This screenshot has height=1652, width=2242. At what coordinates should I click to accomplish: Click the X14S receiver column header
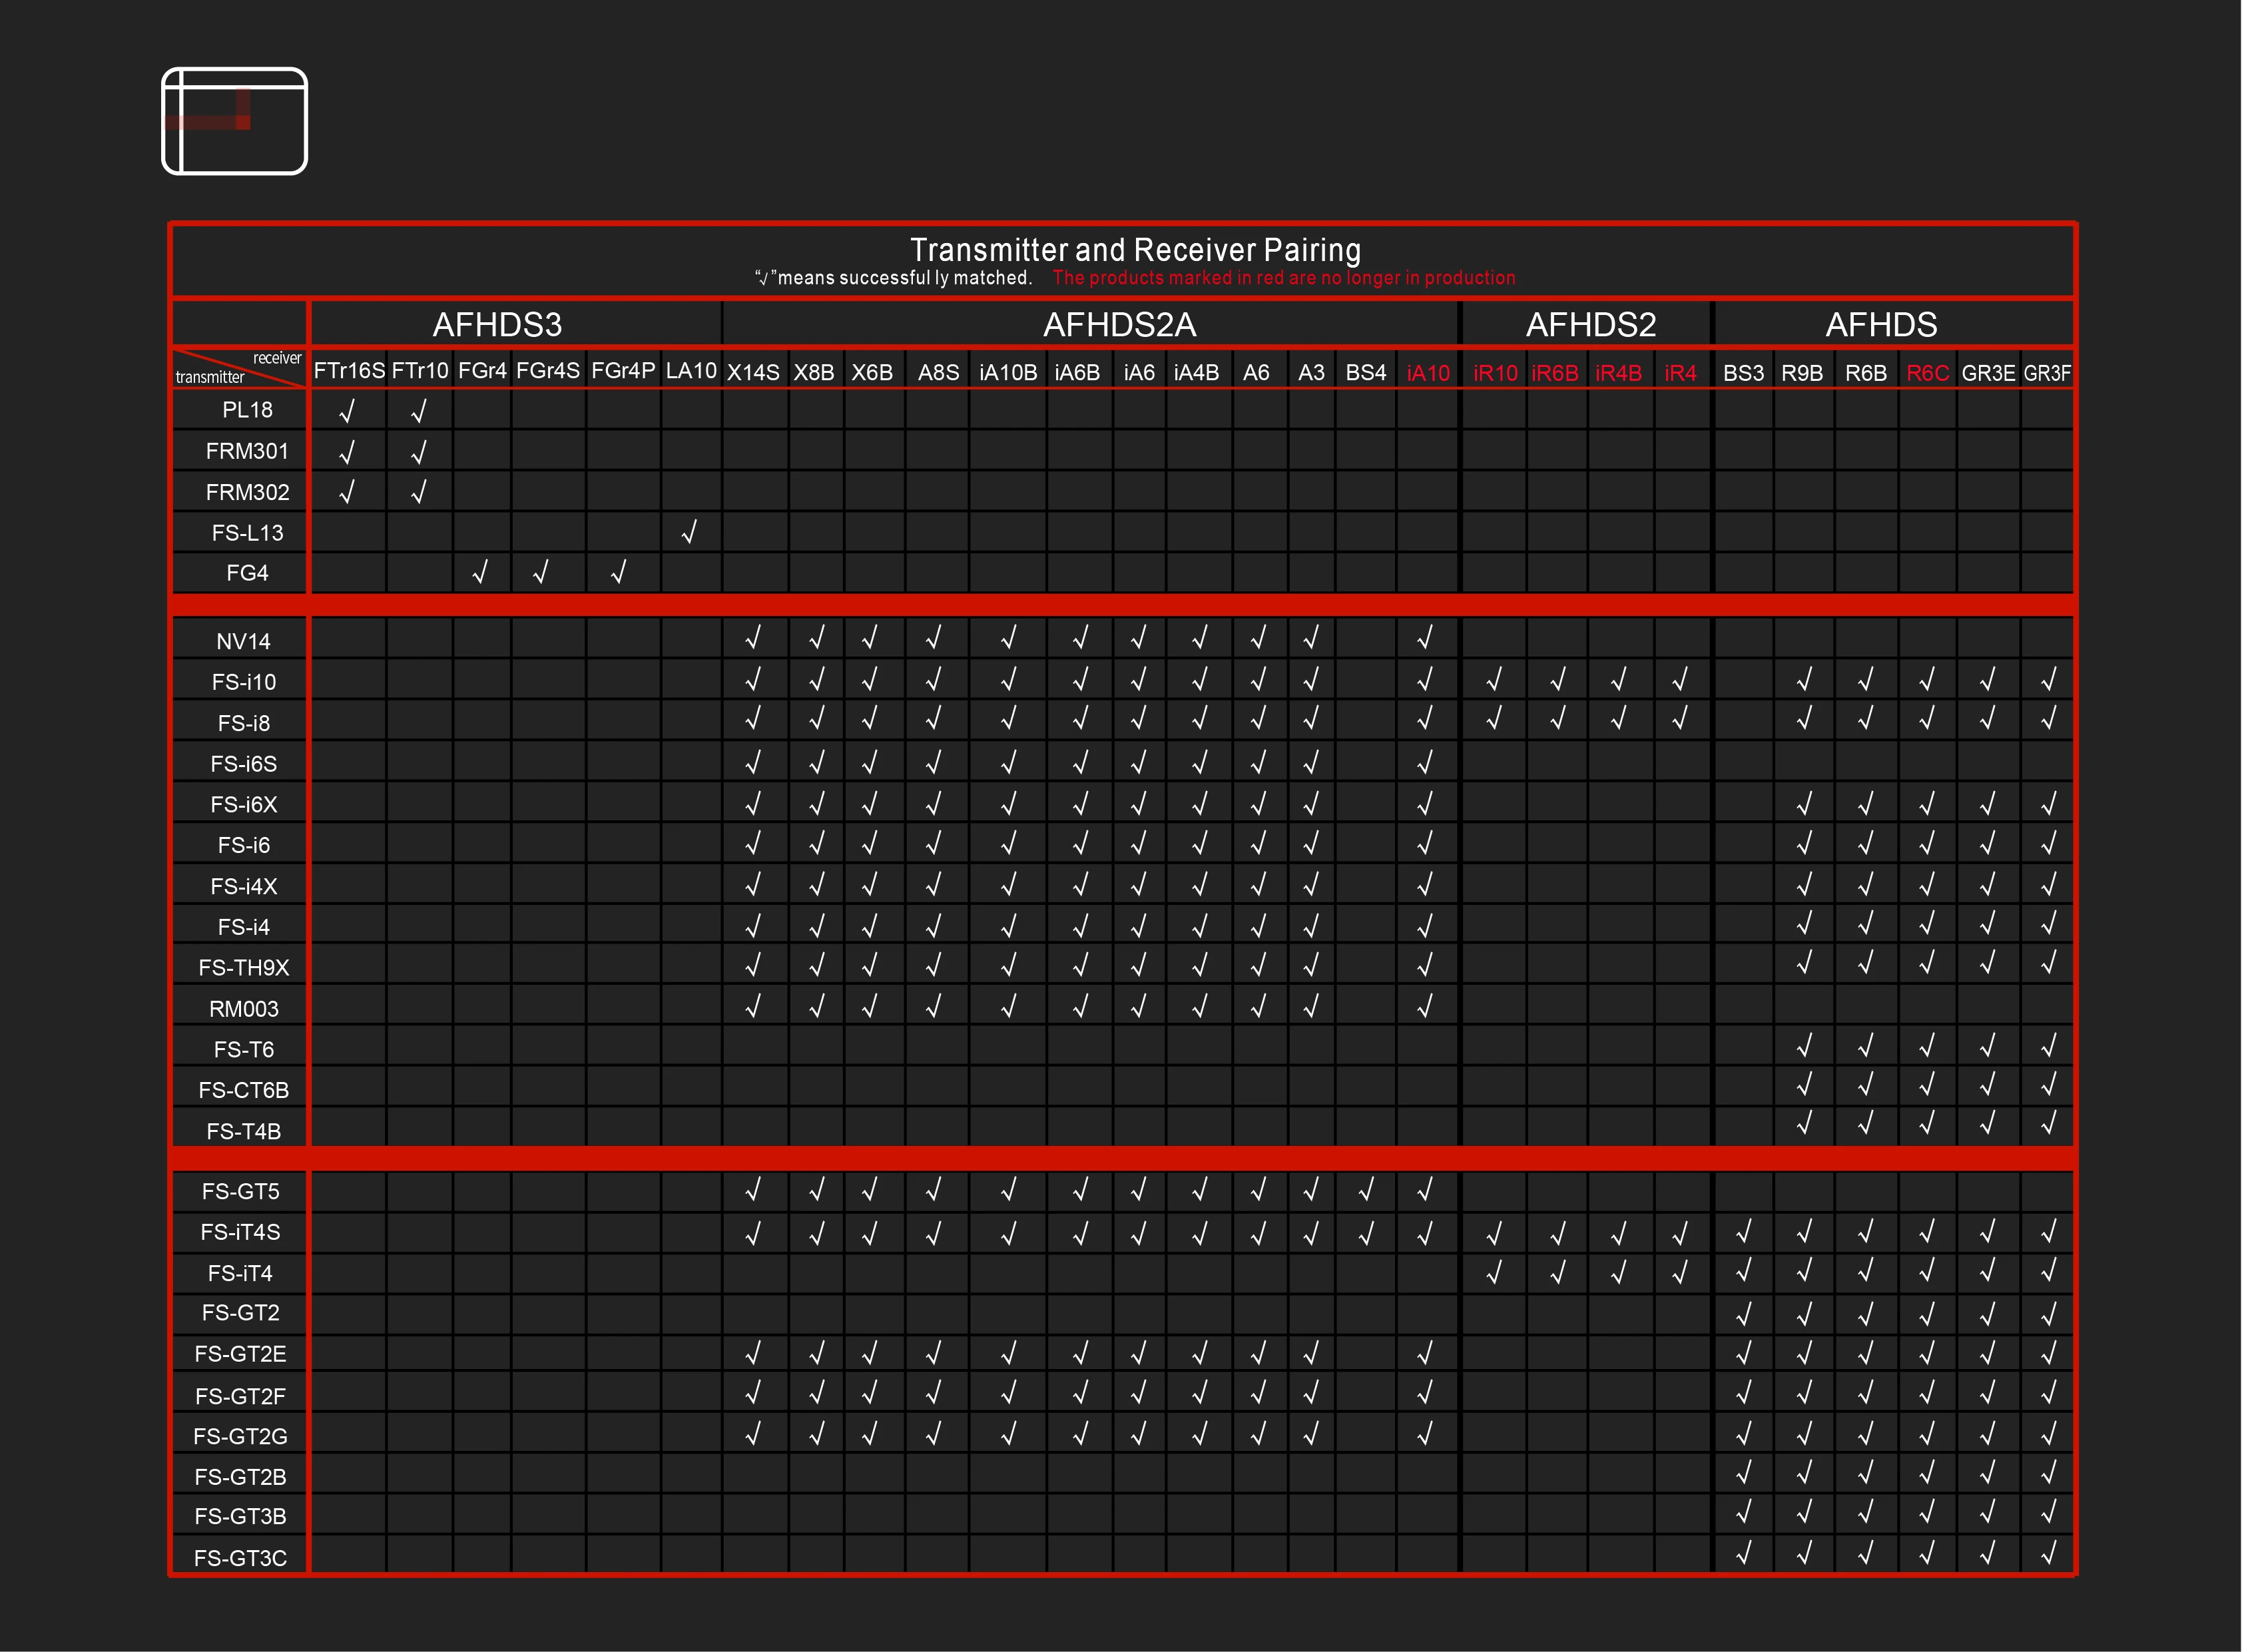pos(753,373)
